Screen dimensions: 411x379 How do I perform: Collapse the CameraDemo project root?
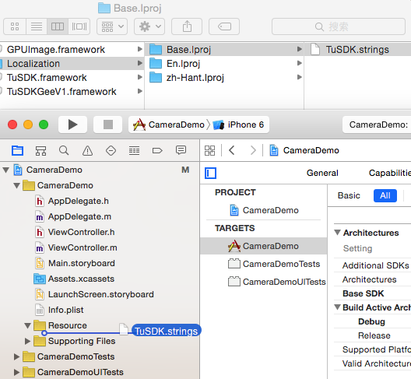5,170
